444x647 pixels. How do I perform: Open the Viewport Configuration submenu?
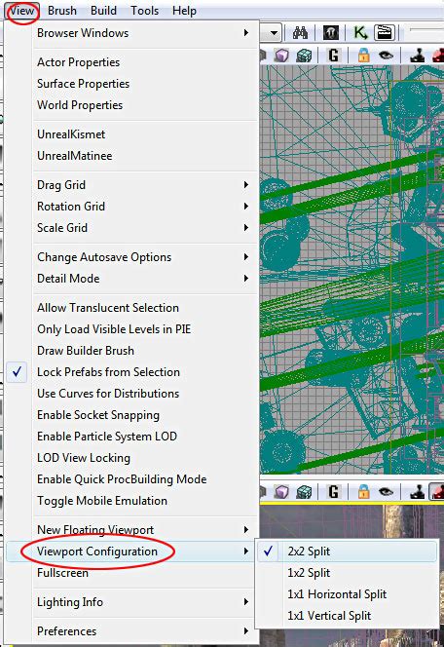pos(131,552)
